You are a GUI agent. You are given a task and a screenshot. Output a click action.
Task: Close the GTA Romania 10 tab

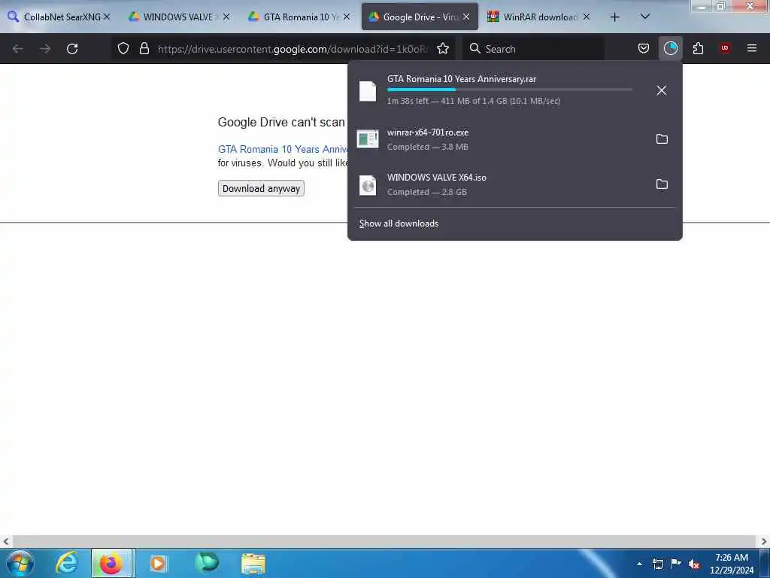tap(347, 17)
